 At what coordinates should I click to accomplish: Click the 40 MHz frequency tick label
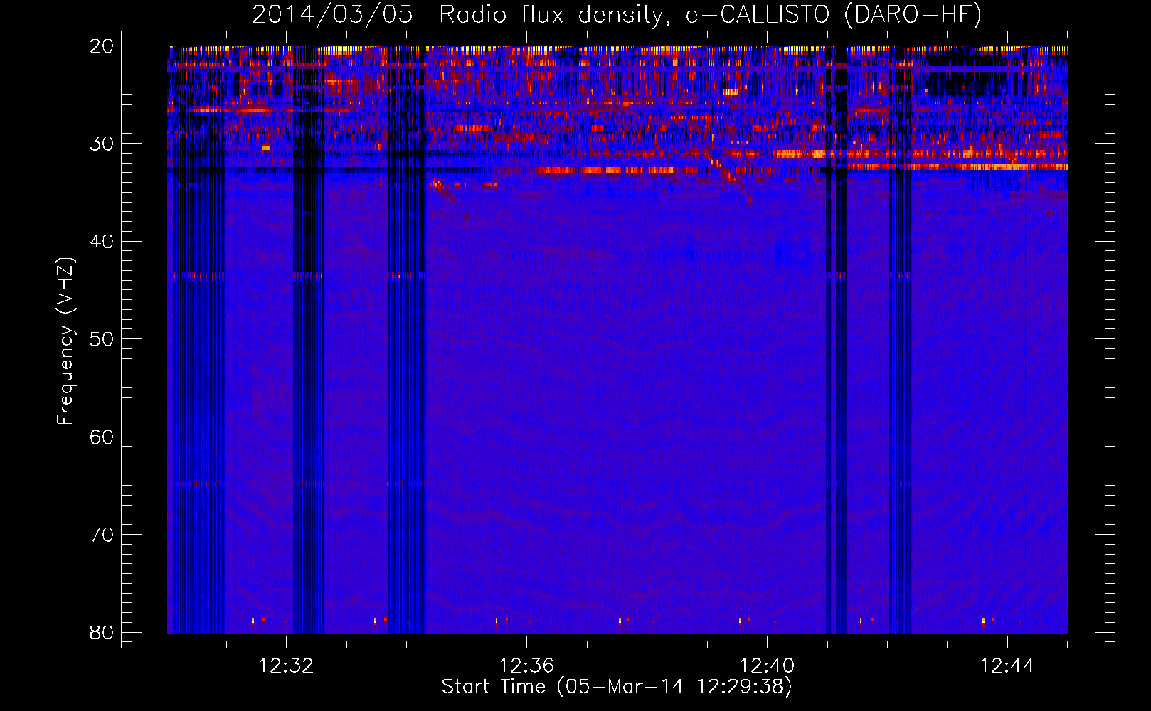pyautogui.click(x=102, y=242)
